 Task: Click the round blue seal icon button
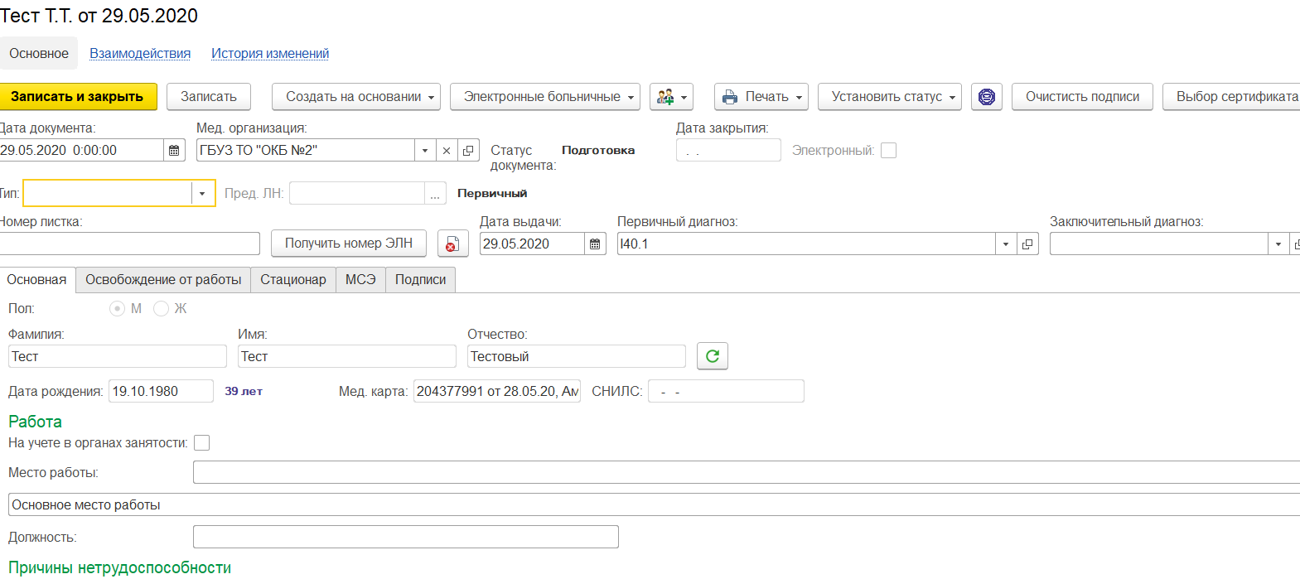[986, 97]
